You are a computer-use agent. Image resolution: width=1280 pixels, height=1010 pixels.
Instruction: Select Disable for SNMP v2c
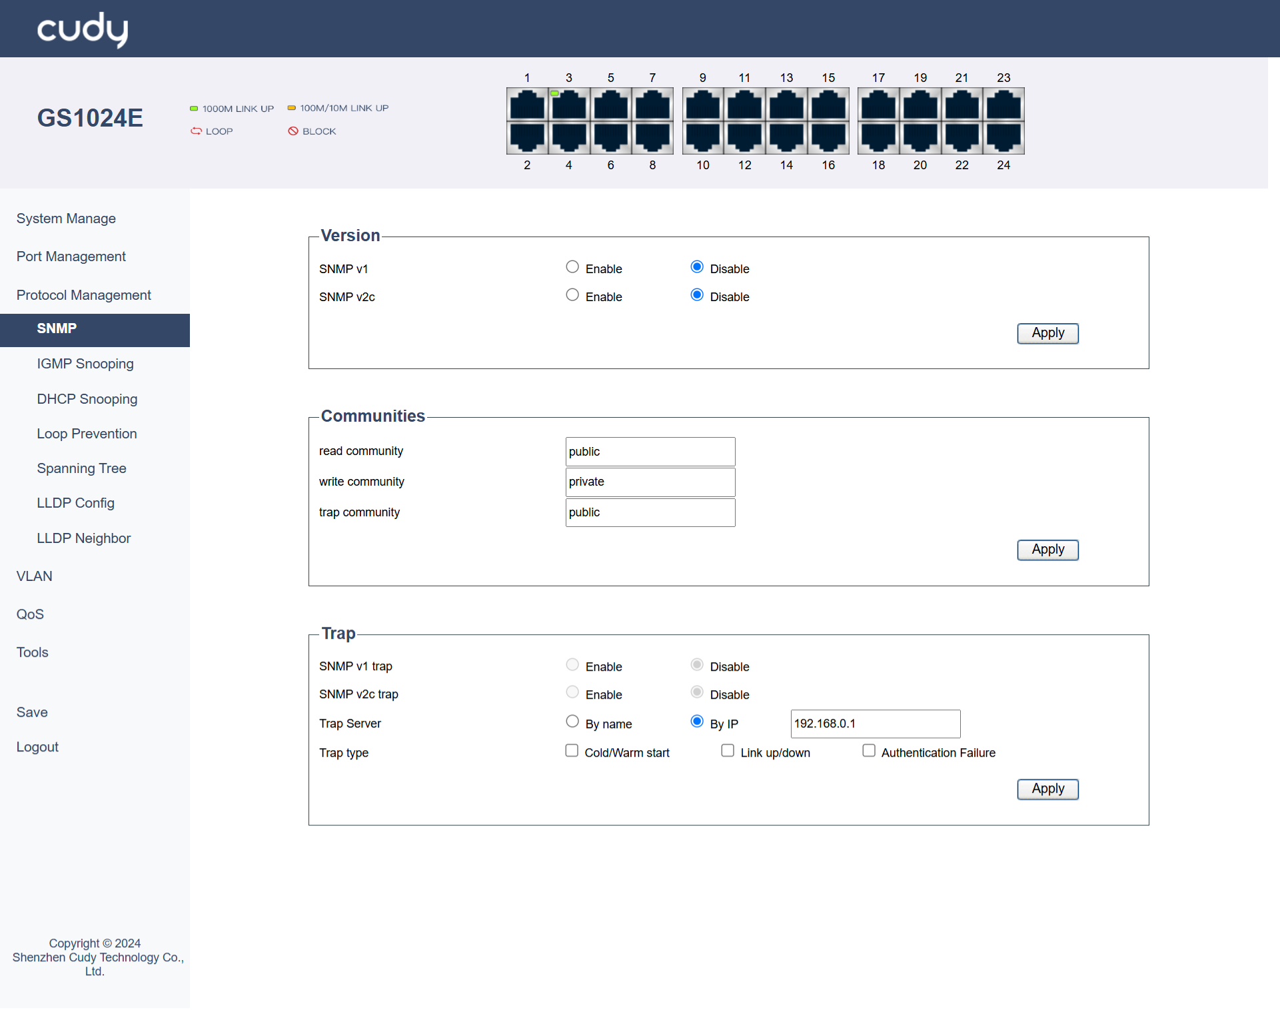pyautogui.click(x=697, y=295)
